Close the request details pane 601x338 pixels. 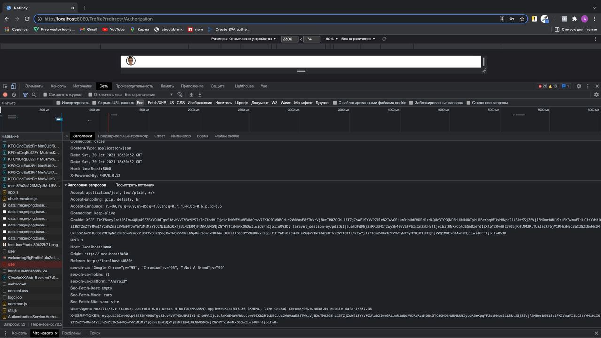67,136
